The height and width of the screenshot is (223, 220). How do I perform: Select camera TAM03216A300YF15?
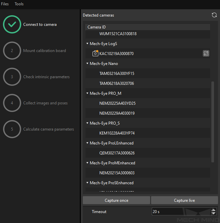coord(148,73)
